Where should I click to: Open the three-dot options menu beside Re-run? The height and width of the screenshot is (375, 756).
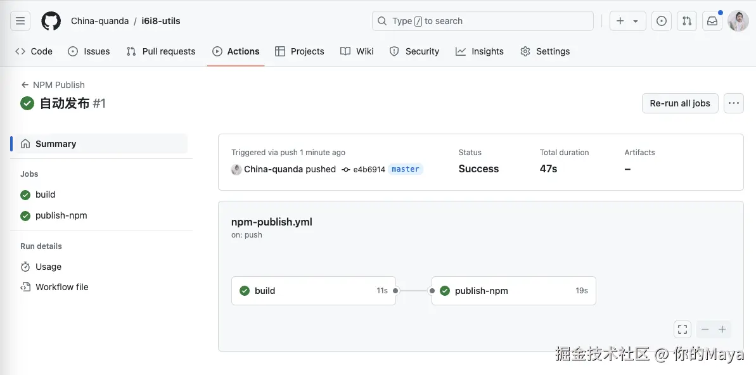[x=734, y=103]
